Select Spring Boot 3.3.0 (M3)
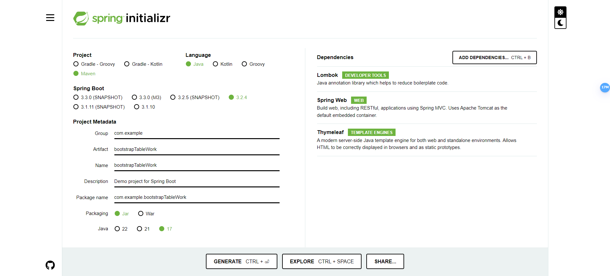The height and width of the screenshot is (276, 610). (146, 98)
